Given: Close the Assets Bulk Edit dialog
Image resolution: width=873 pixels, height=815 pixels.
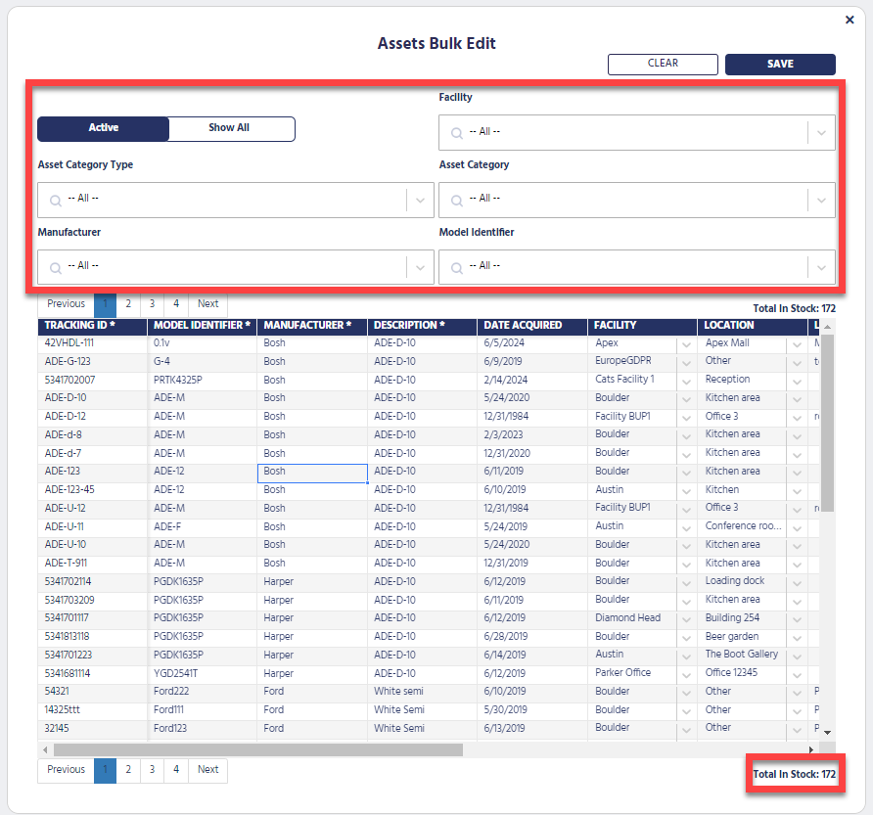Looking at the screenshot, I should pos(850,20).
